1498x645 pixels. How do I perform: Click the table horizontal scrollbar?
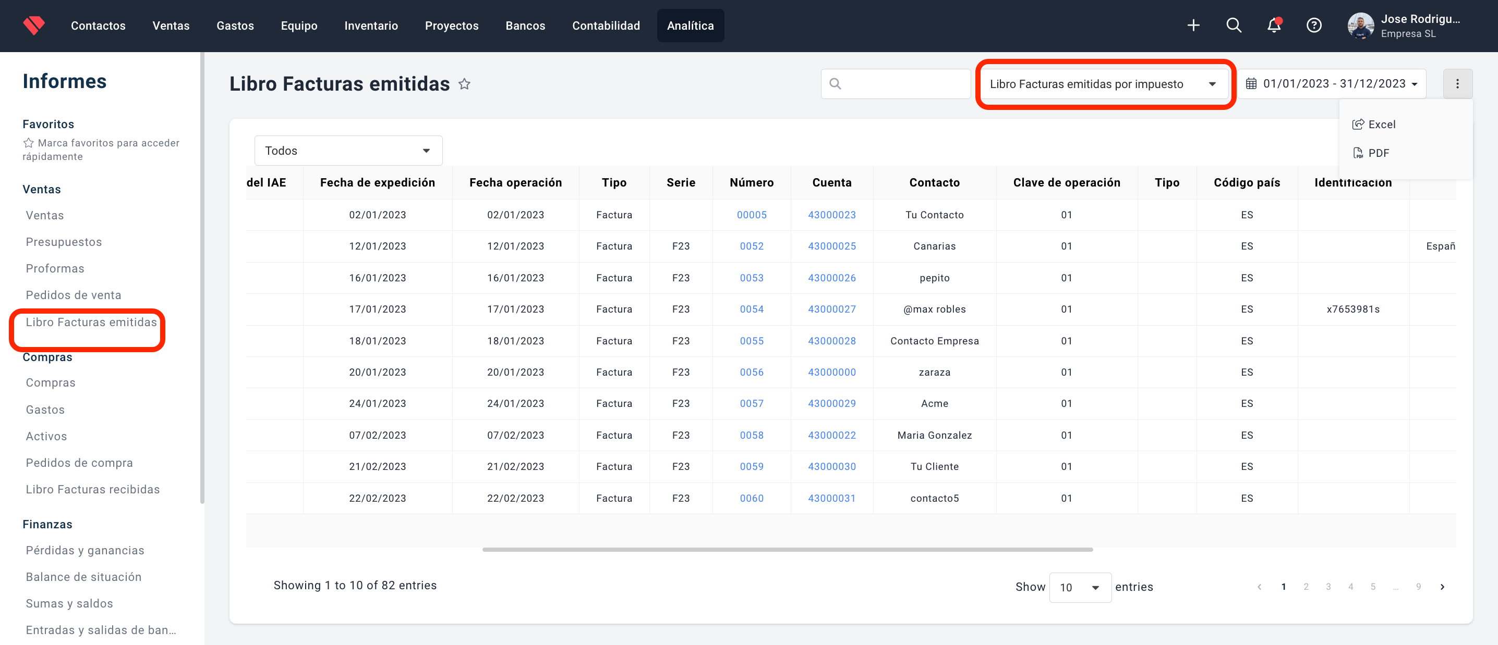pyautogui.click(x=788, y=549)
